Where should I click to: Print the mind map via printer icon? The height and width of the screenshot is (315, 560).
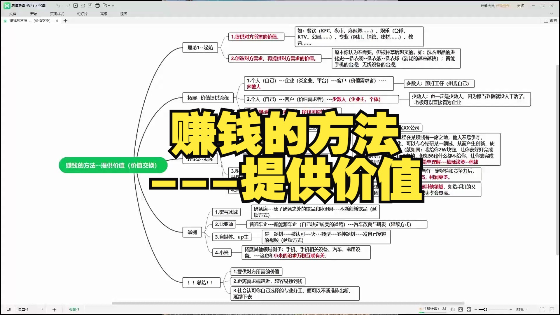pos(97,6)
